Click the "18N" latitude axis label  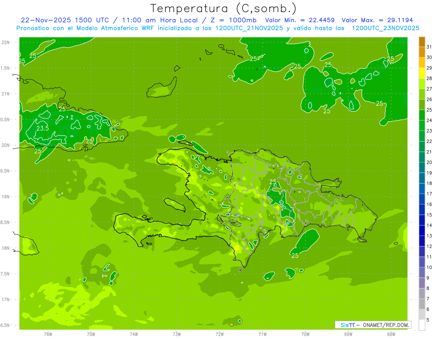pyautogui.click(x=6, y=248)
